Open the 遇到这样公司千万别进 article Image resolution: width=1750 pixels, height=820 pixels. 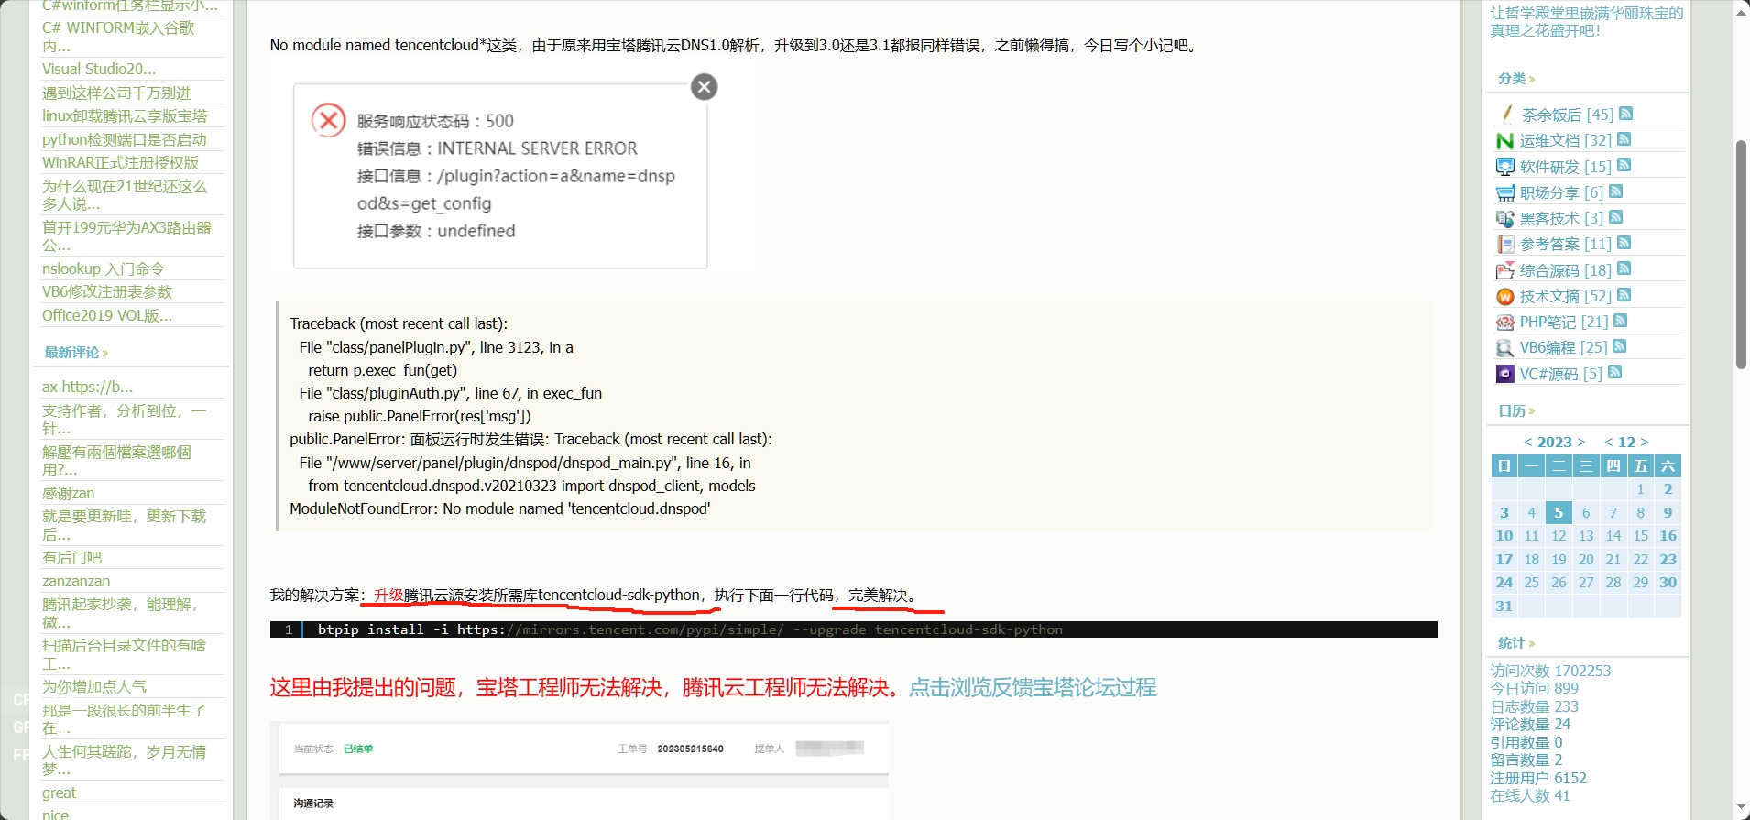tap(116, 93)
